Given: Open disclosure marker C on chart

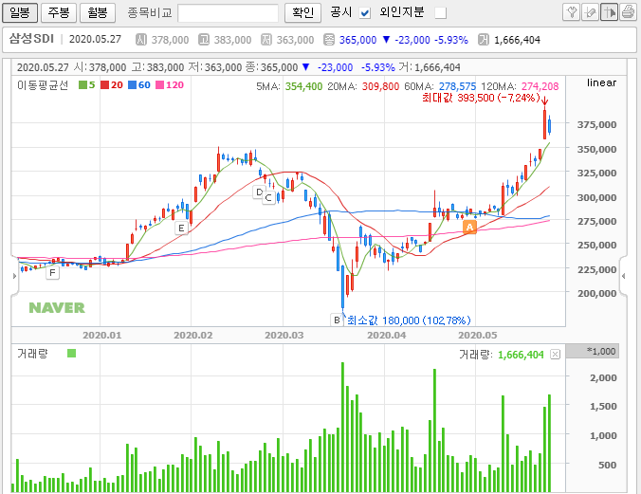Looking at the screenshot, I should coord(268,198).
